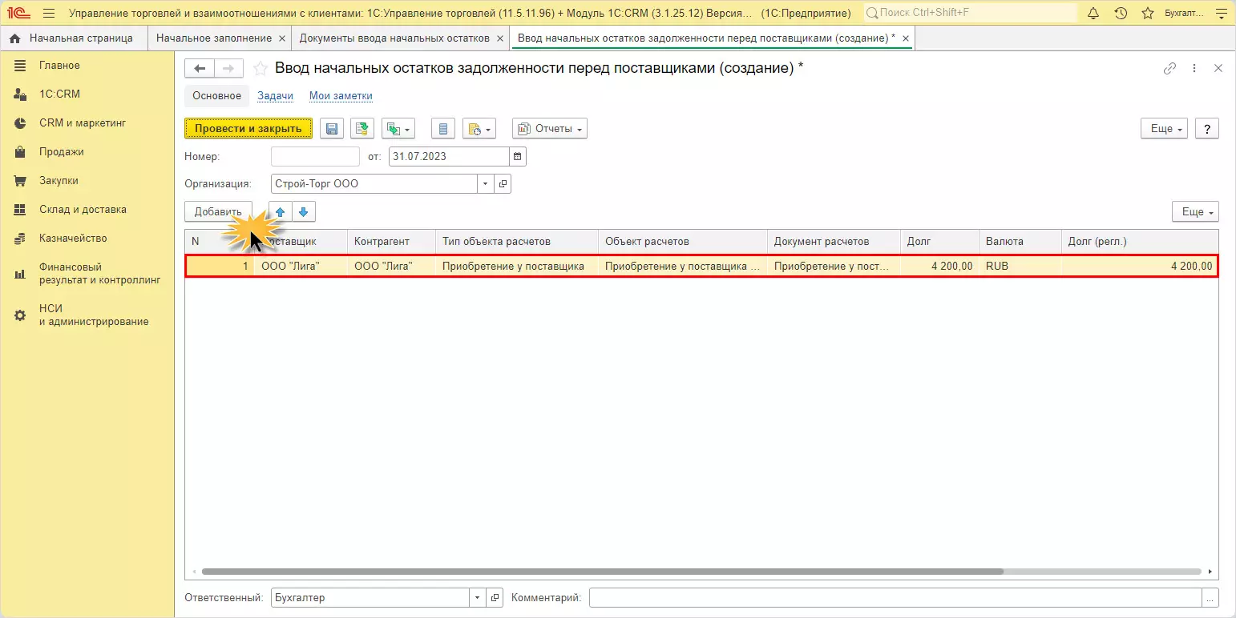The width and height of the screenshot is (1236, 618).
Task: Open the three-dot form menu
Action: [1194, 69]
